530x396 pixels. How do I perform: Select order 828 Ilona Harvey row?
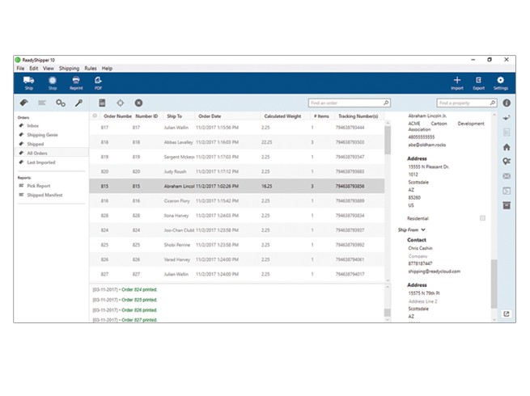[x=236, y=216]
